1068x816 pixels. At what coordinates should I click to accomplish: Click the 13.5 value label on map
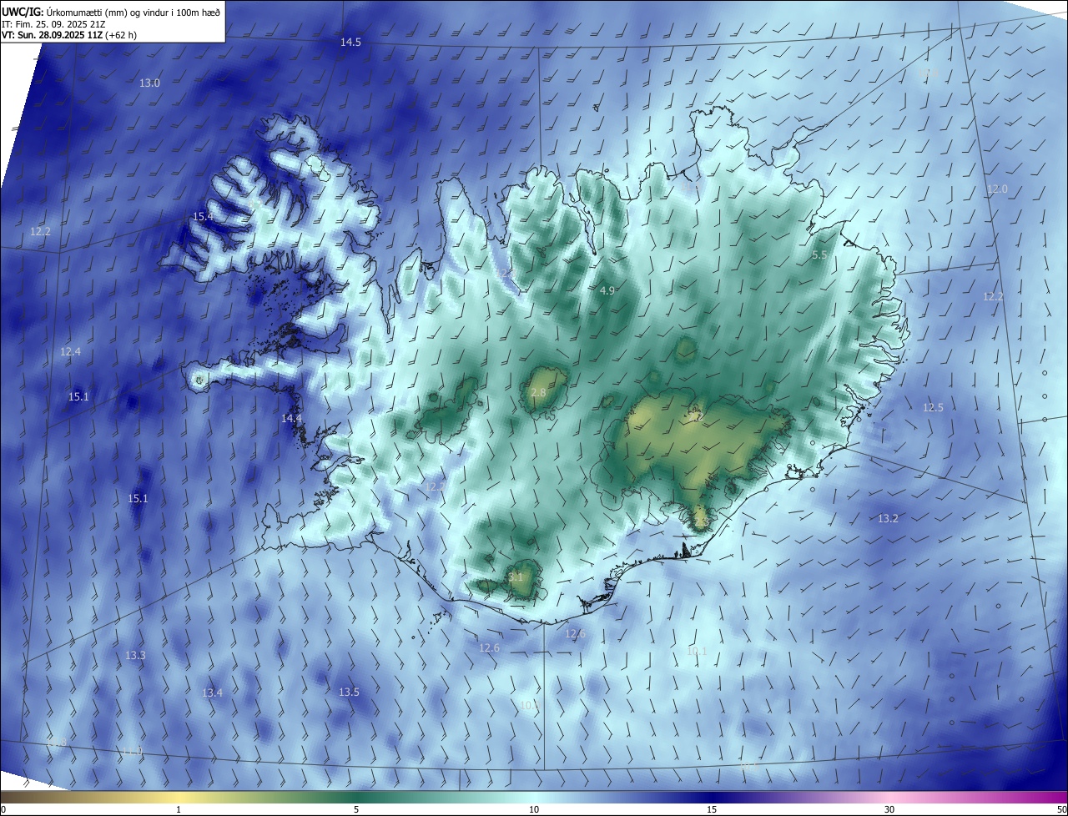click(349, 692)
